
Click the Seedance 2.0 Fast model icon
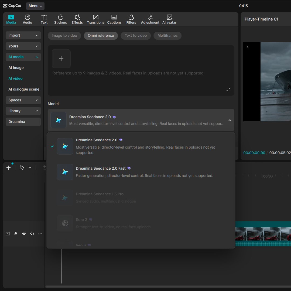(65, 172)
